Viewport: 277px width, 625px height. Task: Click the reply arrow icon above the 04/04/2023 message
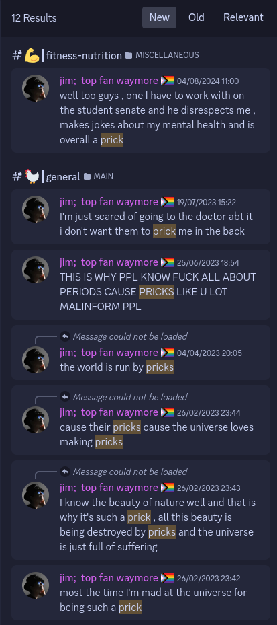65,337
